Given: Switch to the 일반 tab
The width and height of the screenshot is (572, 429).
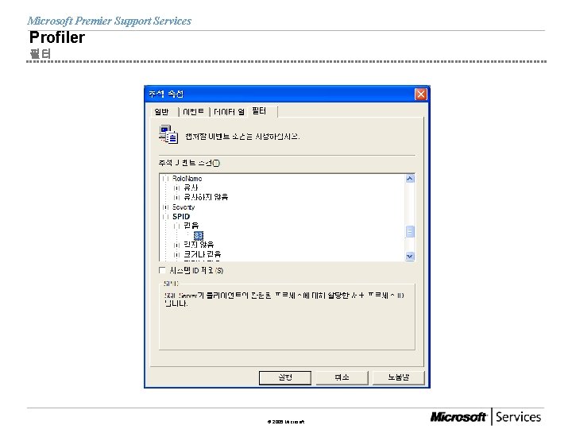Looking at the screenshot, I should coord(161,112).
